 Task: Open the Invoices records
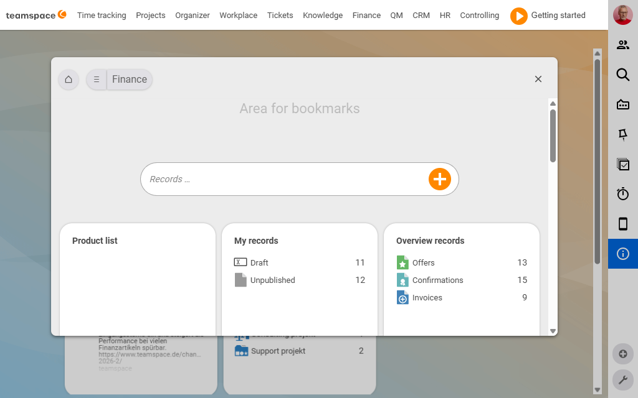[x=427, y=298]
